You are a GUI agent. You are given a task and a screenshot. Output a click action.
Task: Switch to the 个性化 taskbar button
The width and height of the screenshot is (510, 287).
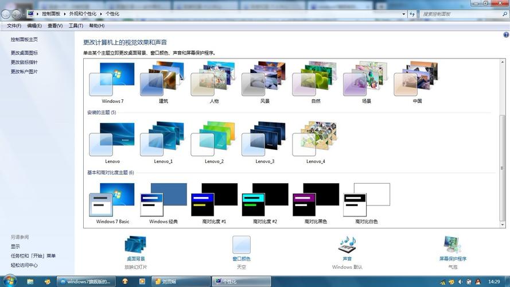pos(242,281)
